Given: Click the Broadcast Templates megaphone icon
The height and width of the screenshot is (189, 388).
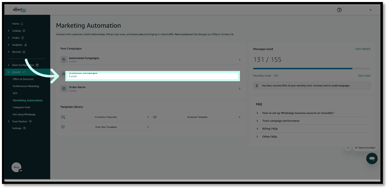Looking at the screenshot, I should tap(155, 117).
